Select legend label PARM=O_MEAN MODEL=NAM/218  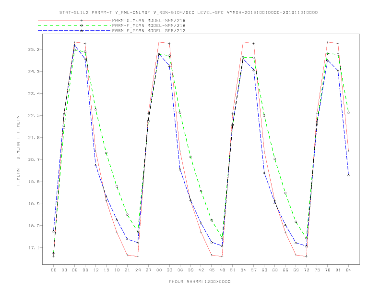point(149,20)
